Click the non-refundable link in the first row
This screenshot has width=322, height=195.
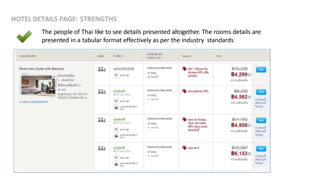coord(124,68)
